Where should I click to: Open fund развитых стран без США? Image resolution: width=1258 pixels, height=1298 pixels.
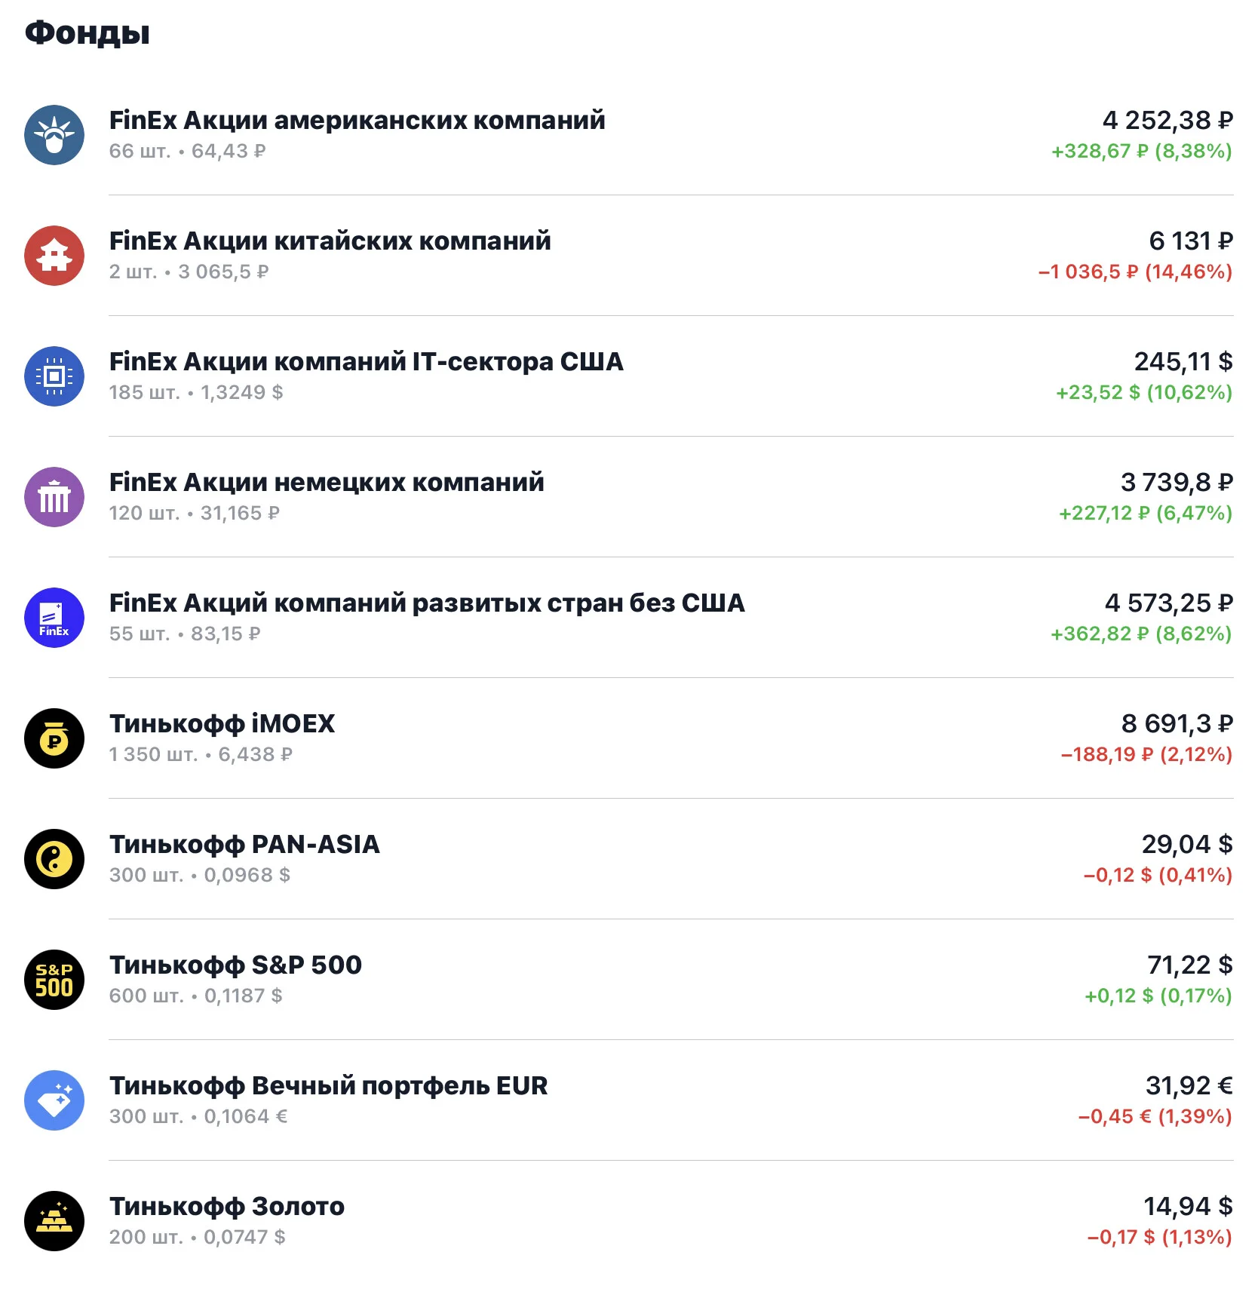[x=629, y=618]
